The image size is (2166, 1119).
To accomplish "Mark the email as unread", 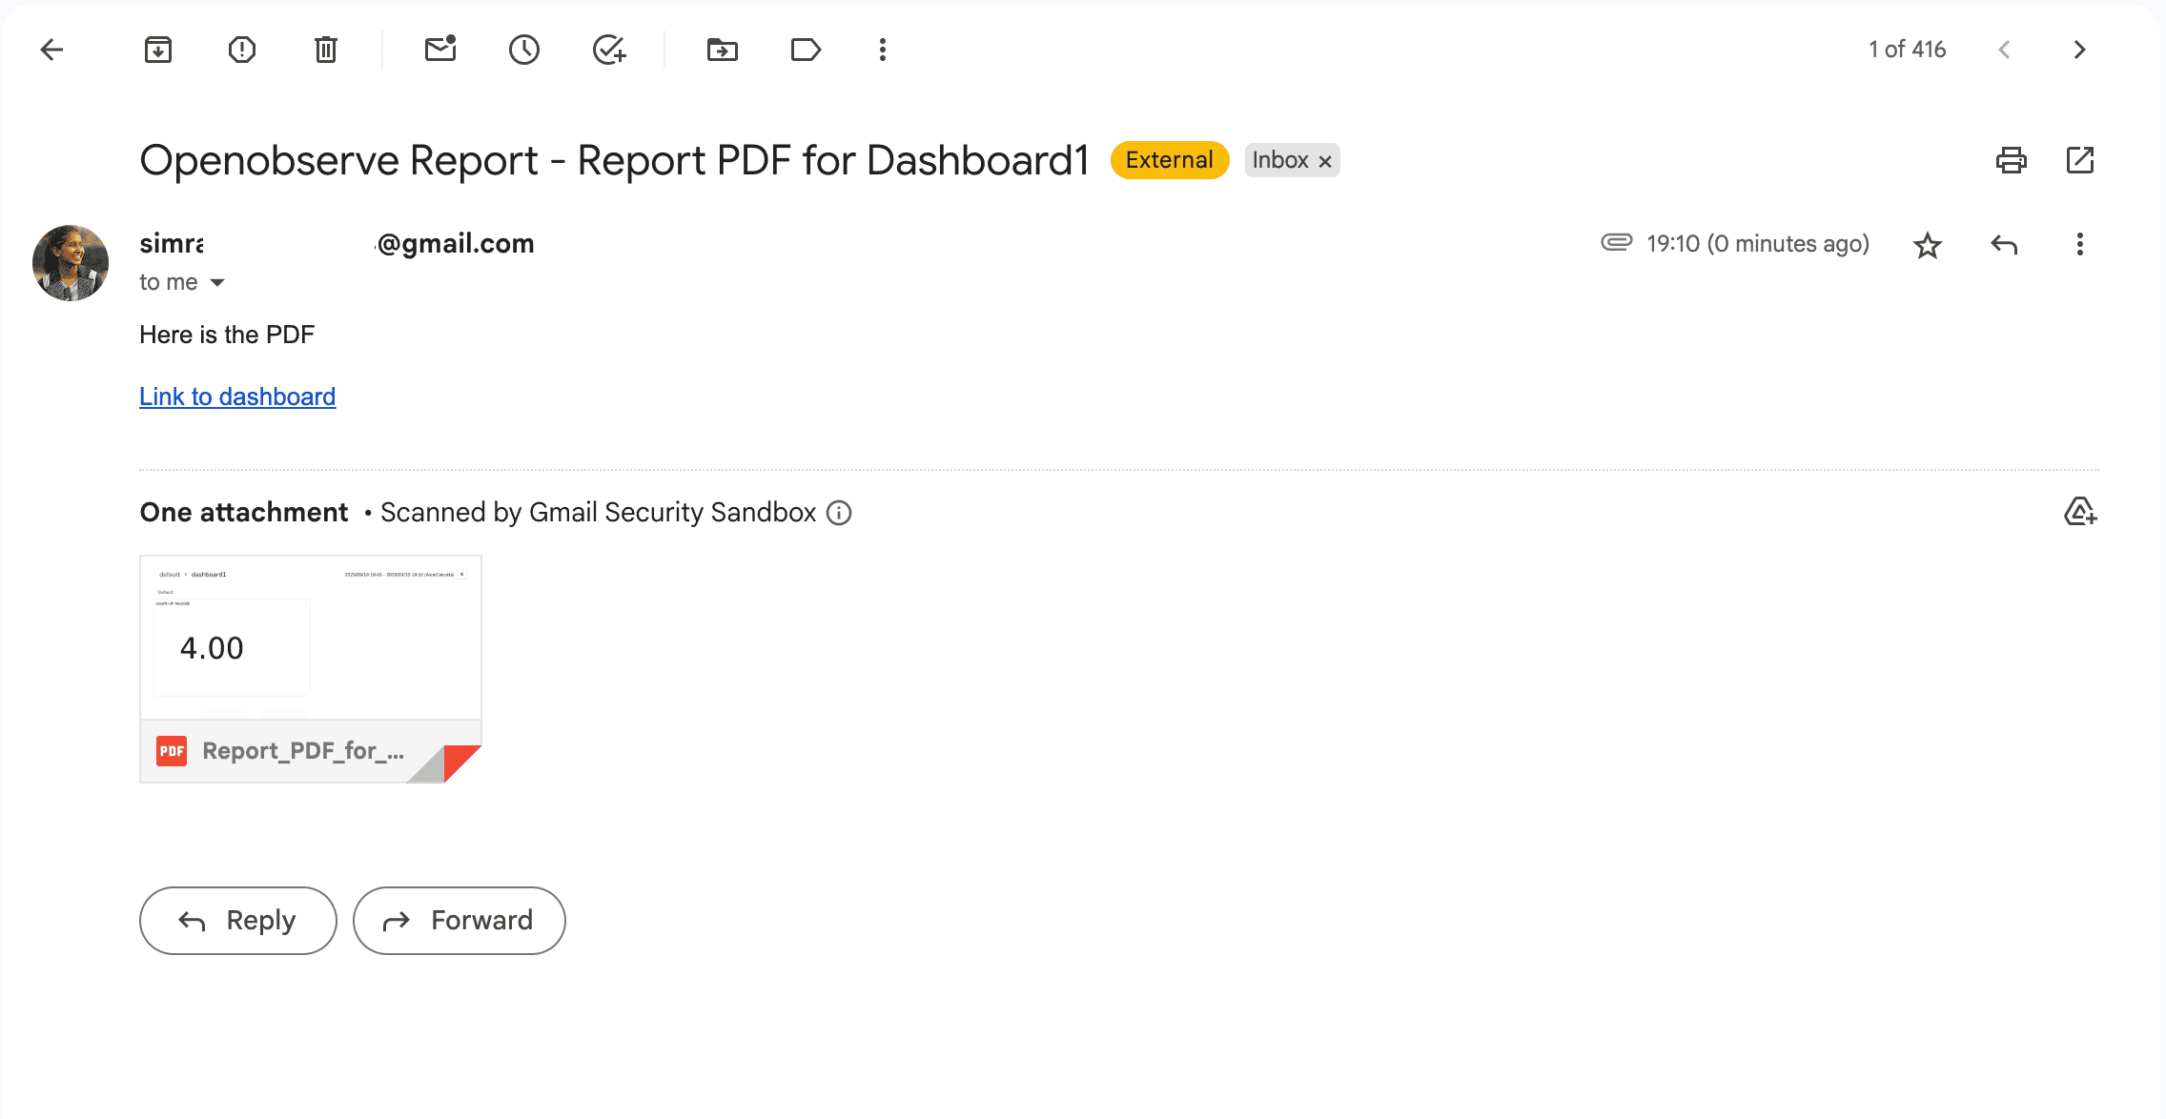I will pos(439,50).
